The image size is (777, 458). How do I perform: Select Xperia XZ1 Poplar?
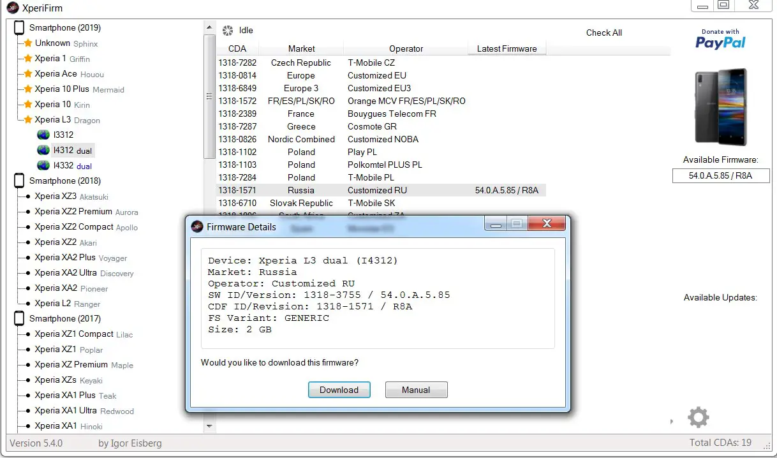coord(68,349)
